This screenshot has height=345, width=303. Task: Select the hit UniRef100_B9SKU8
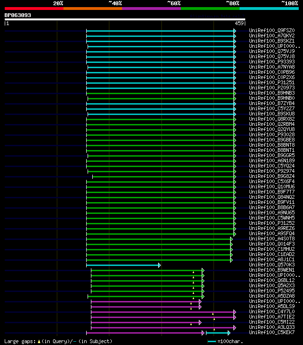(x=272, y=114)
